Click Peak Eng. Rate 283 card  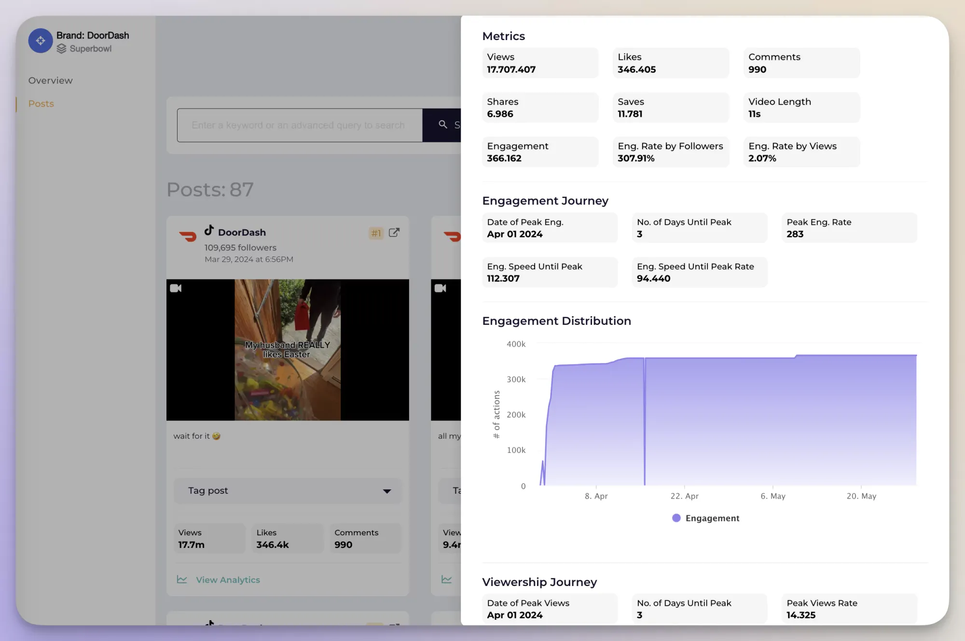[x=849, y=228]
